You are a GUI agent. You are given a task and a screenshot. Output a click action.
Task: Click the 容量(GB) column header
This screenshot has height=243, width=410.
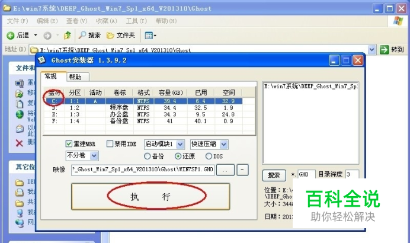click(171, 92)
